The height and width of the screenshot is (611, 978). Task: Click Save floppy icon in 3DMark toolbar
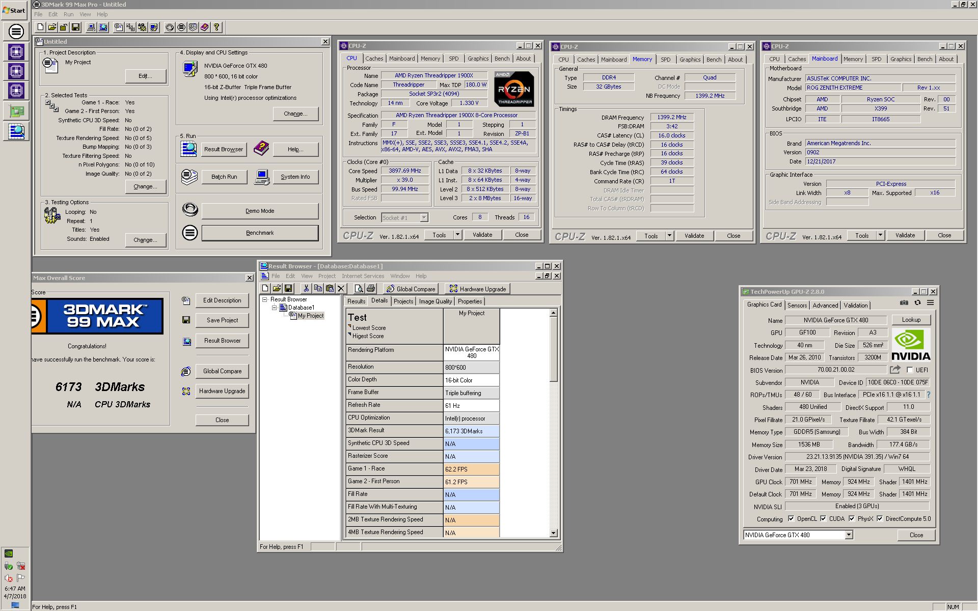[75, 27]
